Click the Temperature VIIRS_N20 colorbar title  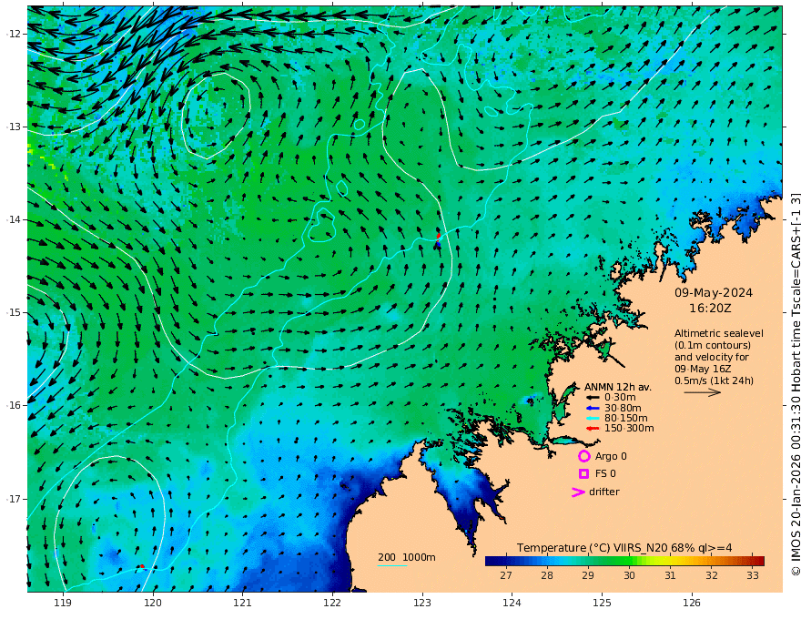coord(624,548)
